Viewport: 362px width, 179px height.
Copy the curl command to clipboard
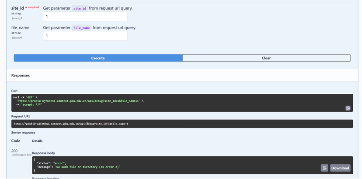348,108
